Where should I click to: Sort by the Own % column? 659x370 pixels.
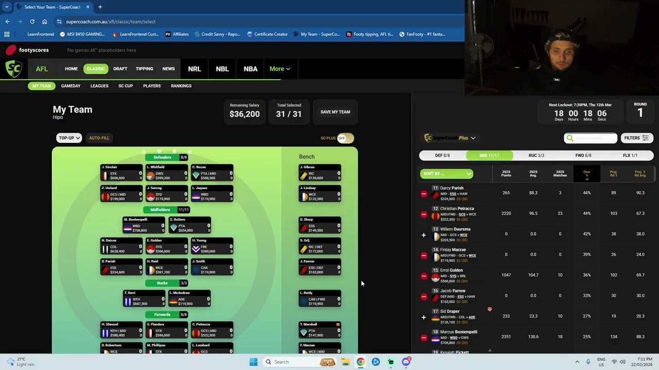pyautogui.click(x=587, y=174)
